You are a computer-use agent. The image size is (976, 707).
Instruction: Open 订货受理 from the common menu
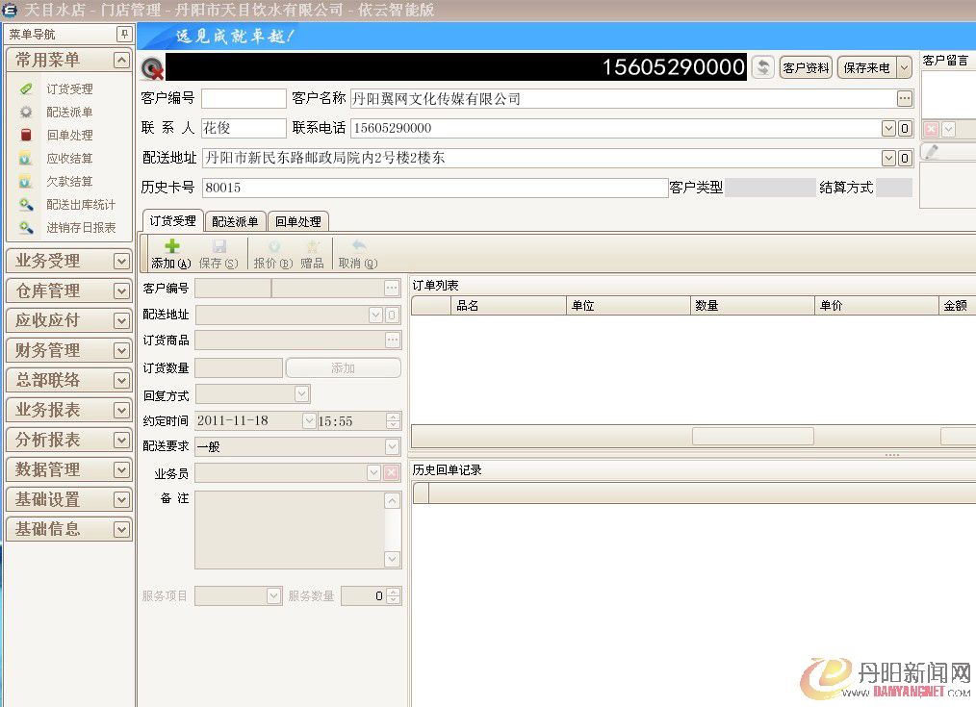click(x=69, y=88)
